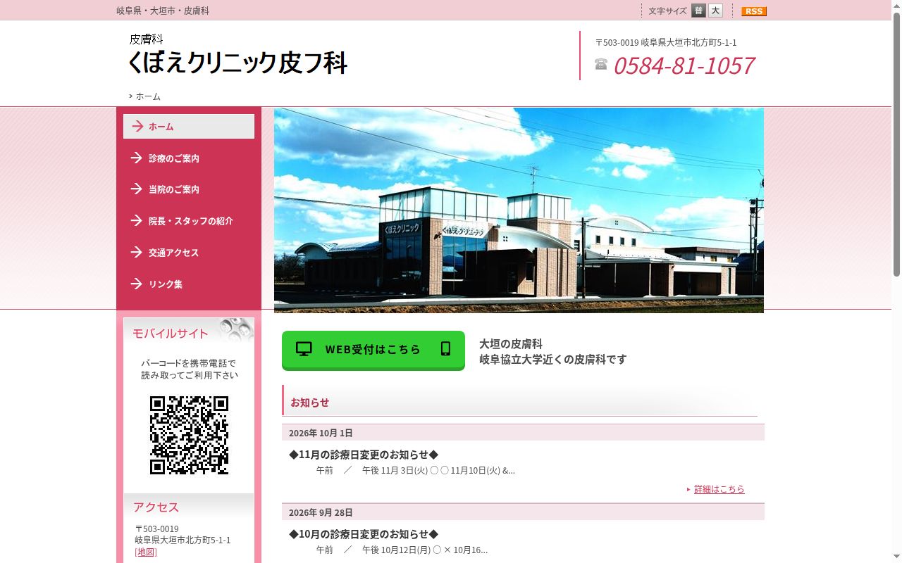Click the mobile site QR code
Viewport: 902px width, 563px height.
(189, 435)
